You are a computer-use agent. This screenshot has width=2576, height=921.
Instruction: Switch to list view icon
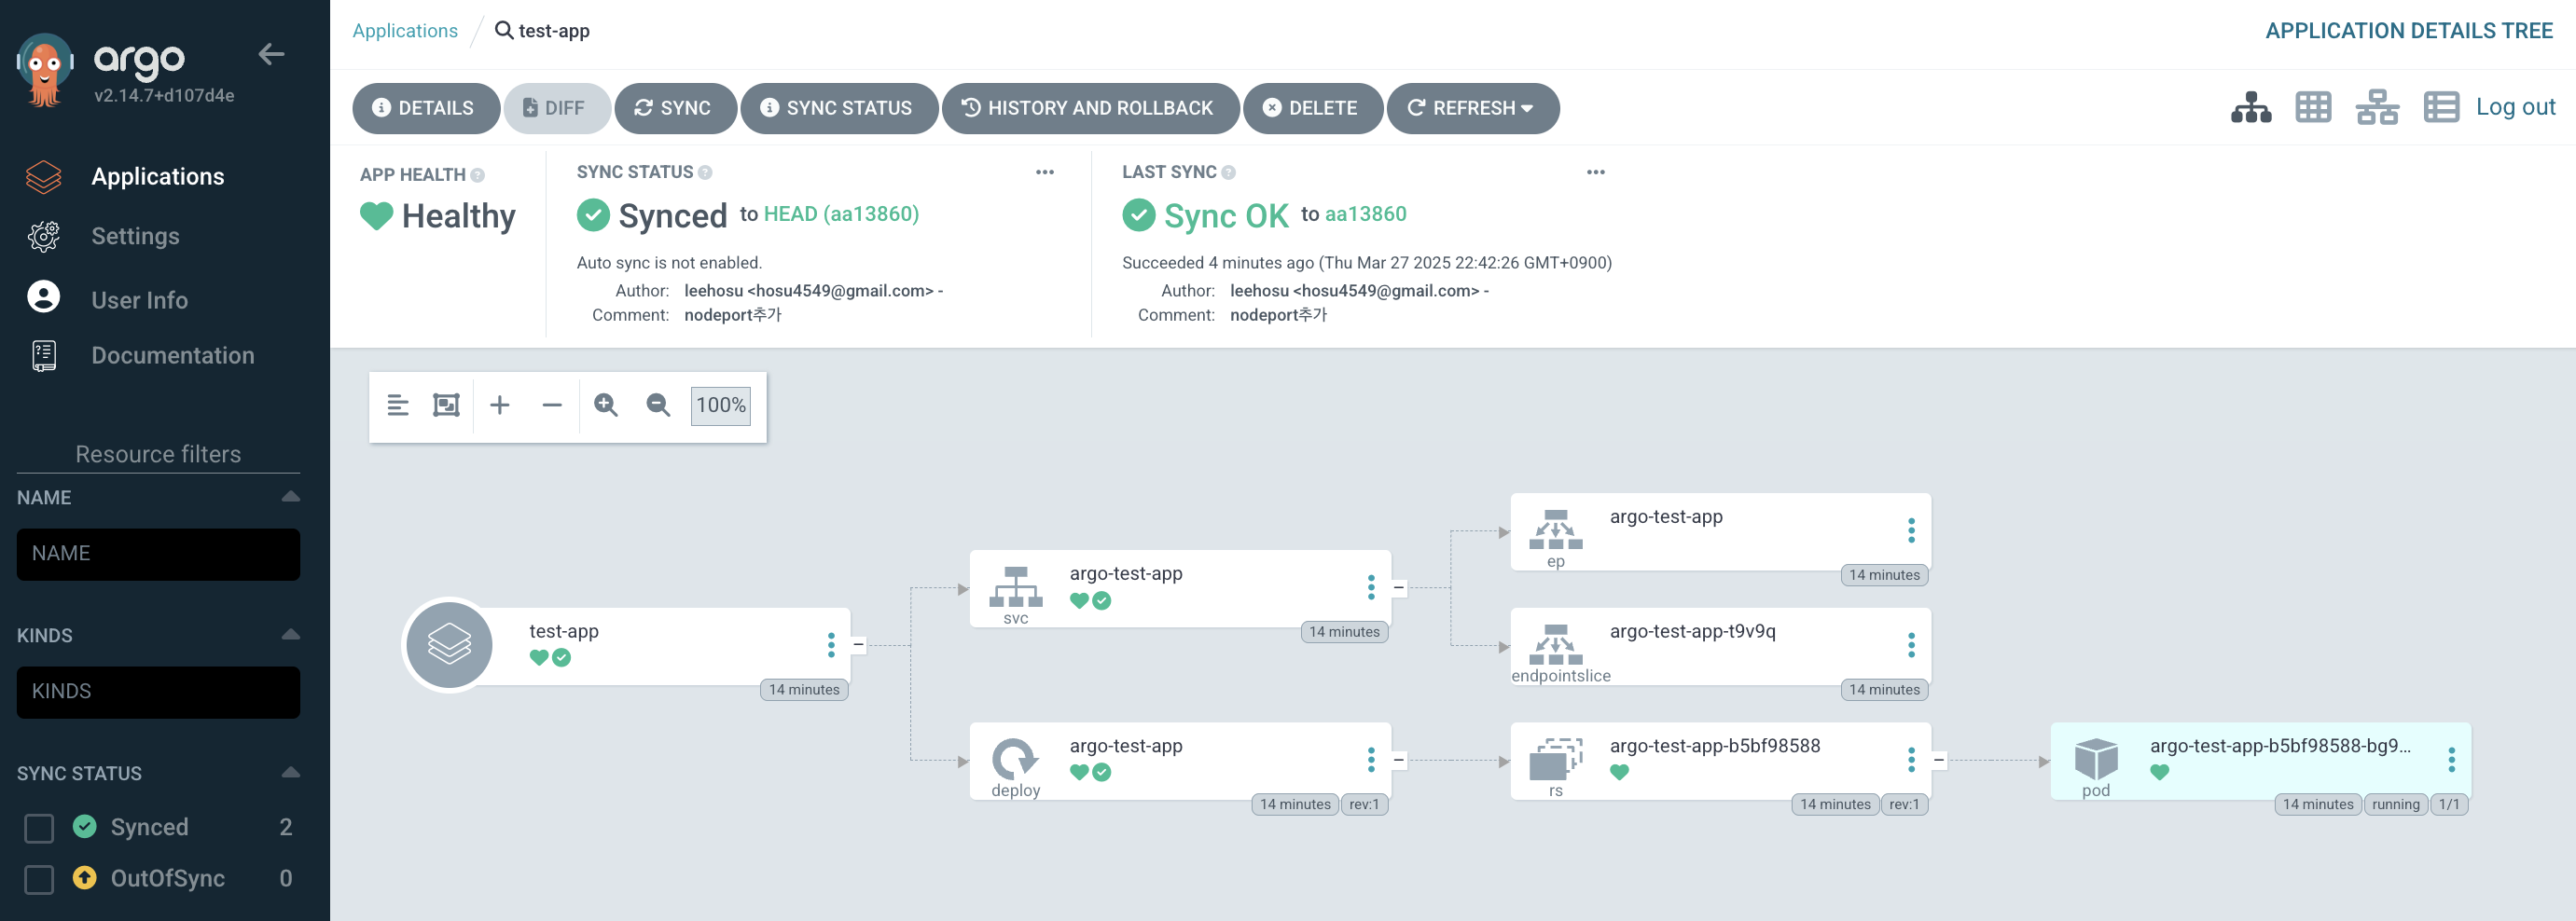coord(2440,107)
